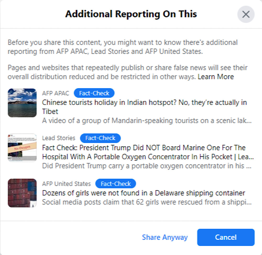Screen dimensions: 262x255
Task: Open the Learn More link
Action: pos(216,77)
